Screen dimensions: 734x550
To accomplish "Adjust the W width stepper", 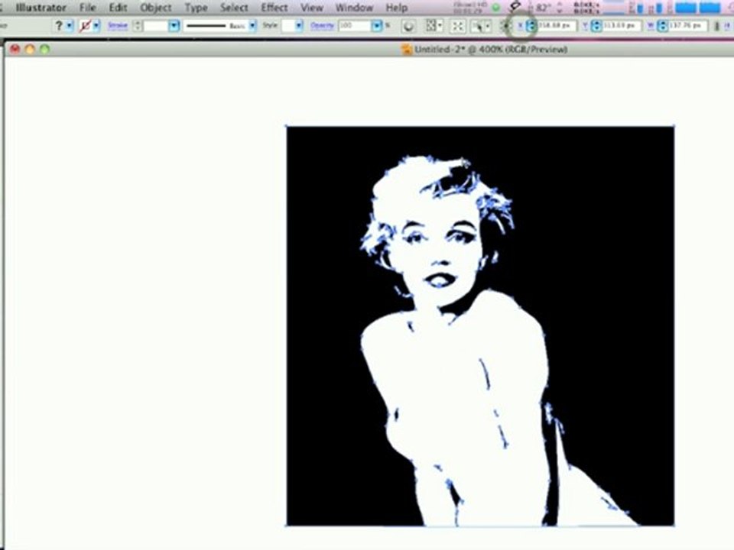I will coord(662,26).
